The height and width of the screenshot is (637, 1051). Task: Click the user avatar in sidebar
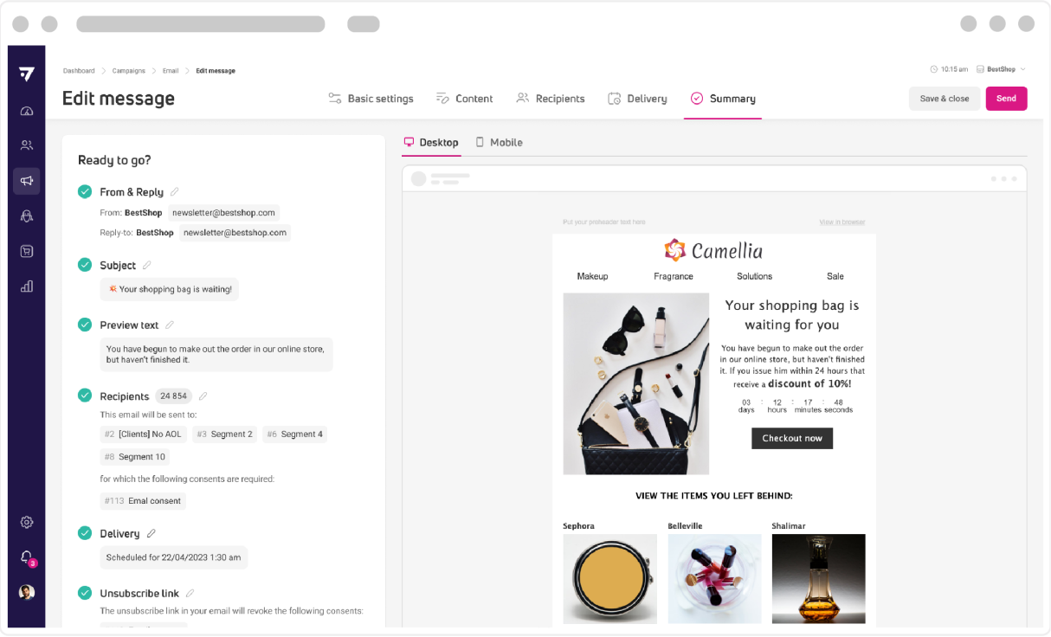(27, 592)
